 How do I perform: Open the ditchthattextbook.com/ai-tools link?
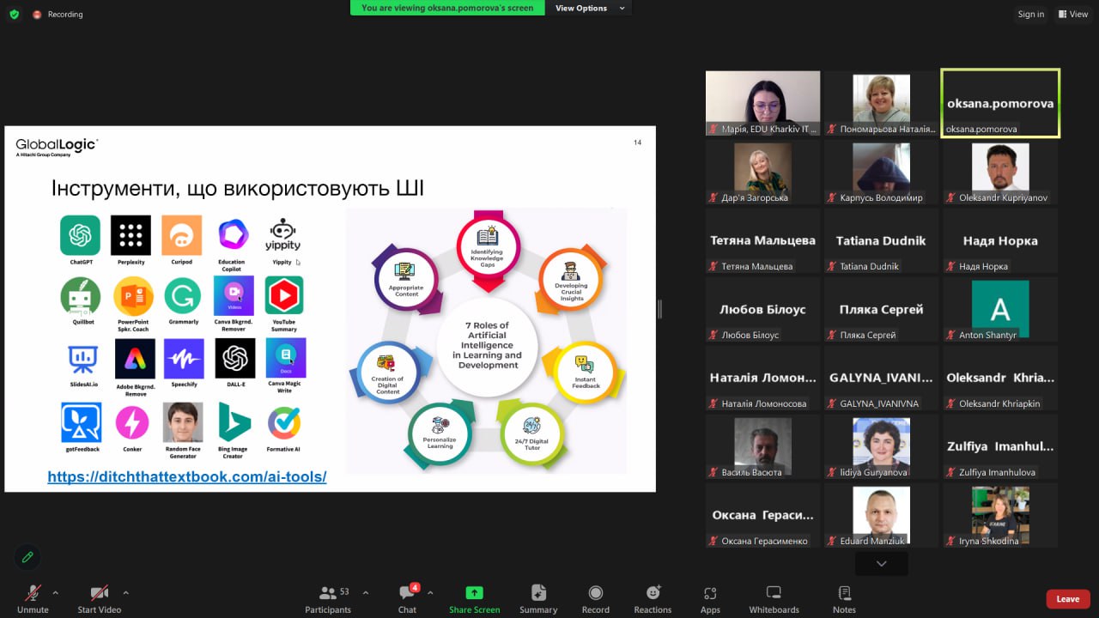187,476
